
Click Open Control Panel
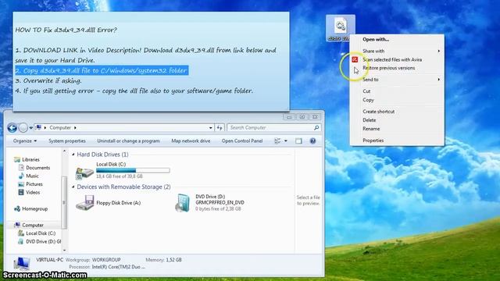[x=242, y=140]
